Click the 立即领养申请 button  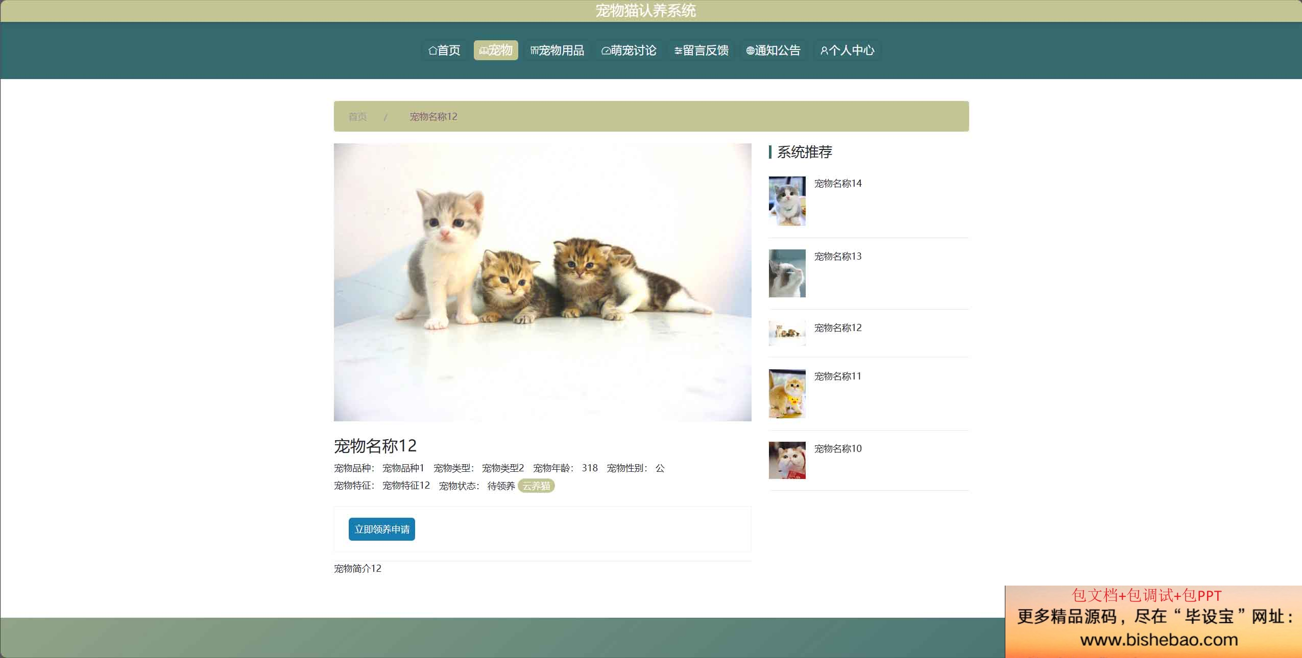pyautogui.click(x=382, y=529)
